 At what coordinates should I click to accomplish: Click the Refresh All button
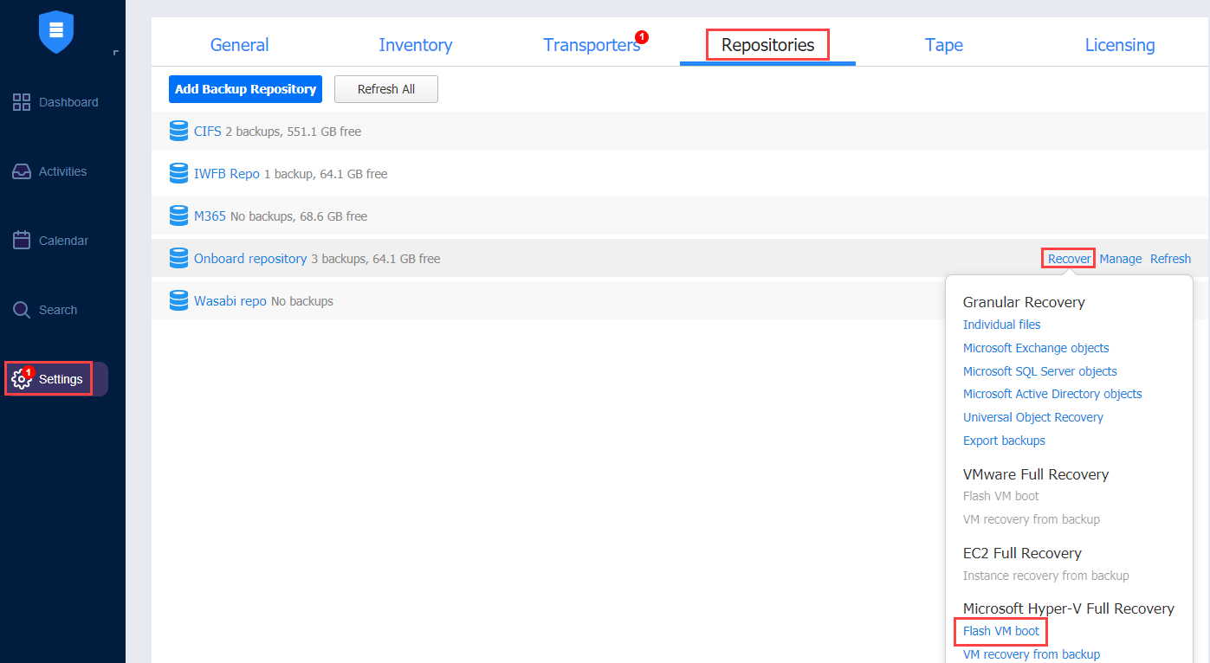click(386, 89)
